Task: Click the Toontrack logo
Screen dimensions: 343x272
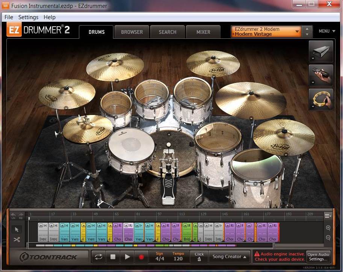Action: click(48, 257)
